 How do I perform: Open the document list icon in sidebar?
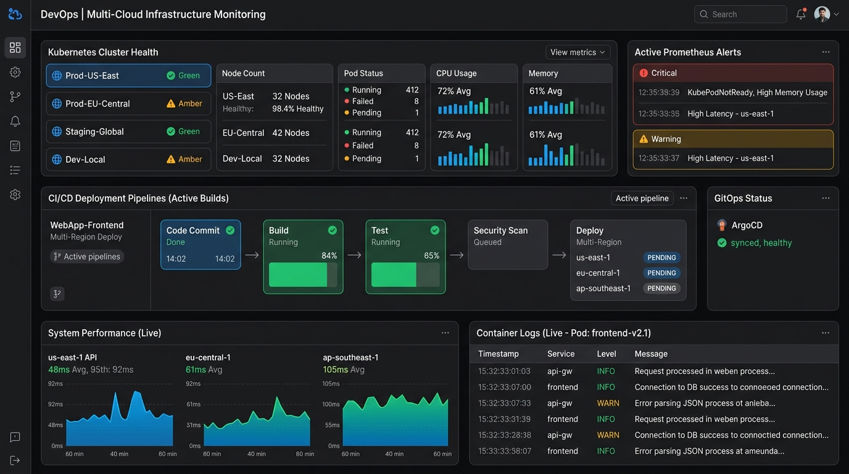[x=15, y=146]
